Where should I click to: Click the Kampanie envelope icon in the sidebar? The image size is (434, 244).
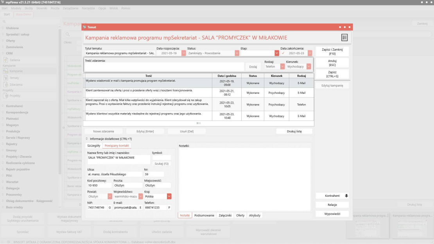click(x=5, y=71)
